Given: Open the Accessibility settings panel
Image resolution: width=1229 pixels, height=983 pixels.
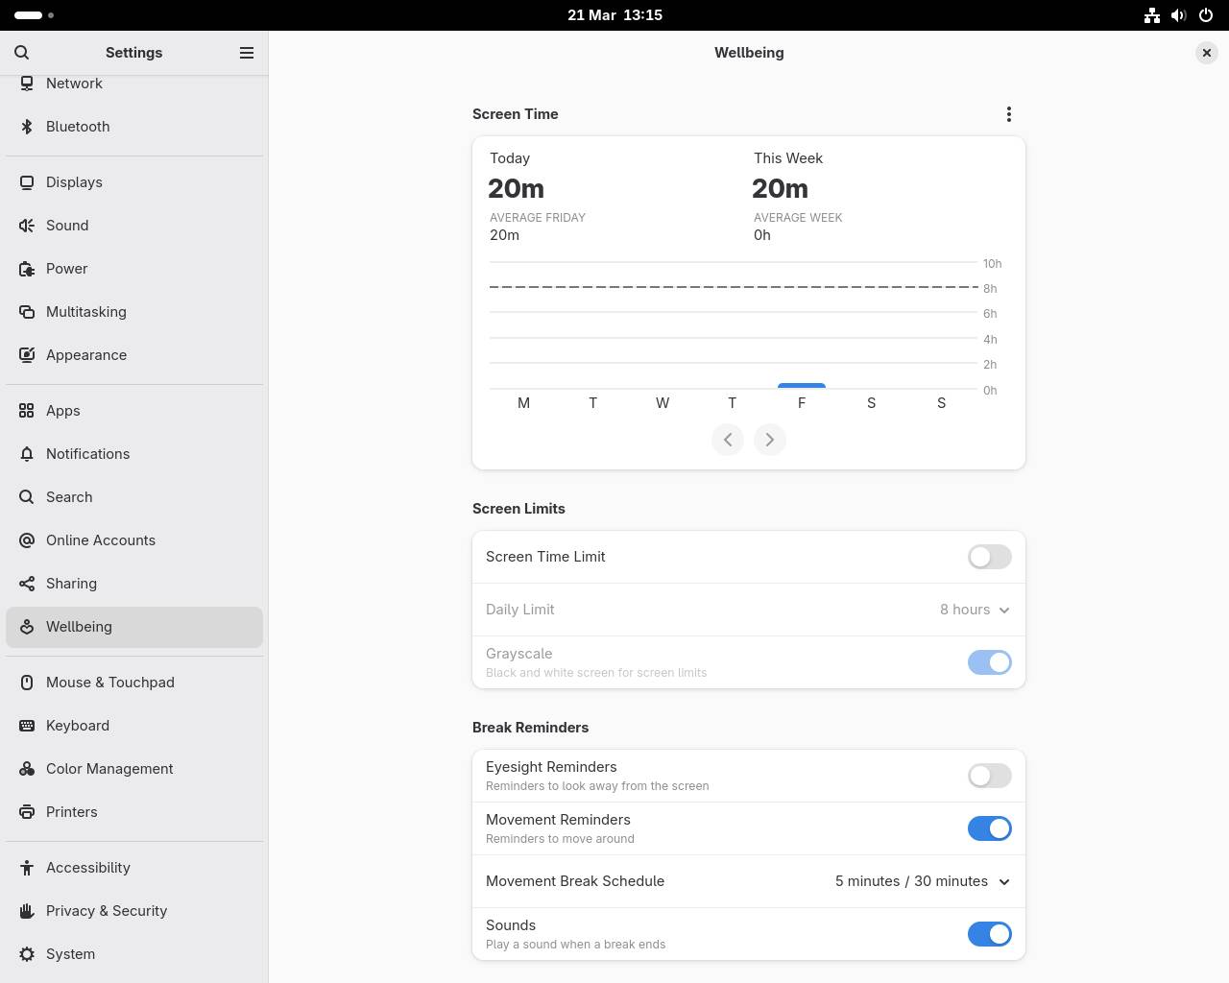Looking at the screenshot, I should [x=134, y=868].
